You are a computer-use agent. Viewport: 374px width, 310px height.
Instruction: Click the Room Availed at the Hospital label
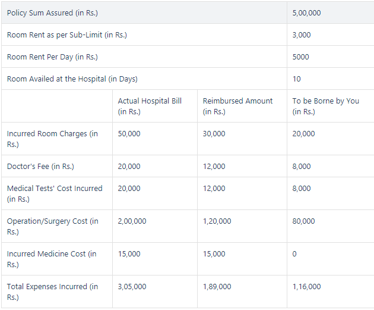click(72, 79)
